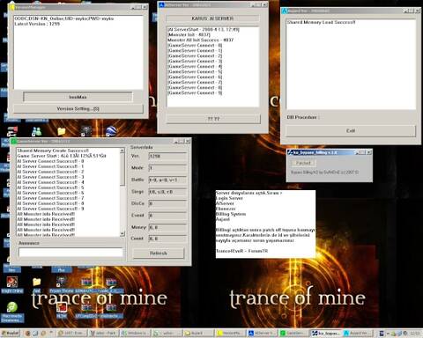Click the Refresh button in GameServer

point(159,253)
